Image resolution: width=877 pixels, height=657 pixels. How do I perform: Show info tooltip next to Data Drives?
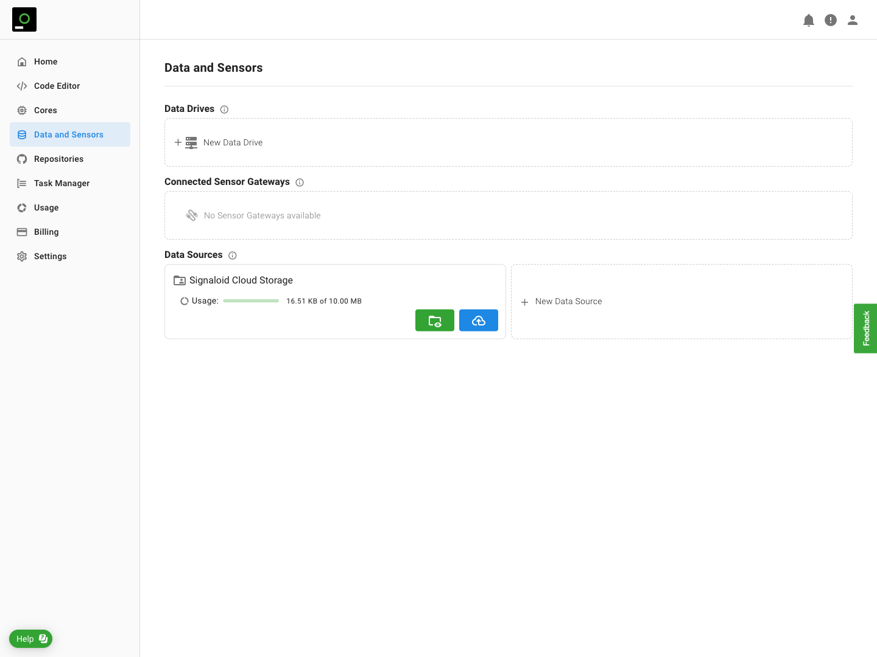[x=224, y=109]
